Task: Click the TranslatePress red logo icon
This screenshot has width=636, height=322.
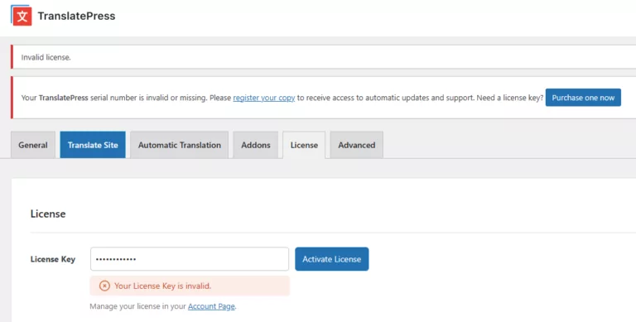Action: pyautogui.click(x=21, y=16)
